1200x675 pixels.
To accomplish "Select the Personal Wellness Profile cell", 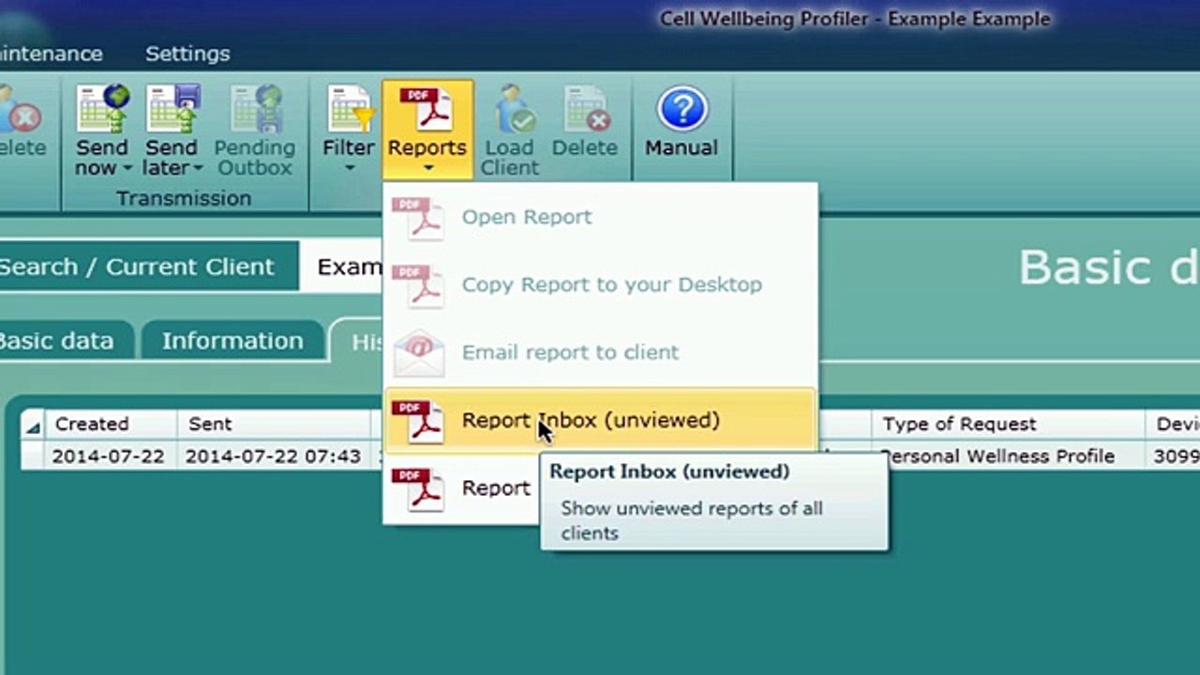I will pos(1009,457).
